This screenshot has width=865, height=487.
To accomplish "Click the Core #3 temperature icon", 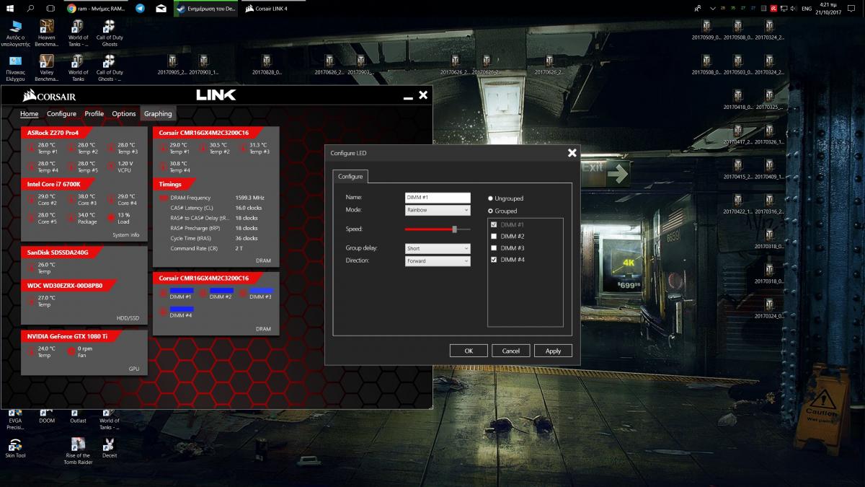I will 71,199.
